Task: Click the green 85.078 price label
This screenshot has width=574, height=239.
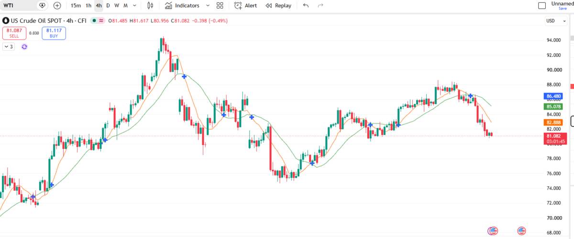Action: tap(553, 106)
